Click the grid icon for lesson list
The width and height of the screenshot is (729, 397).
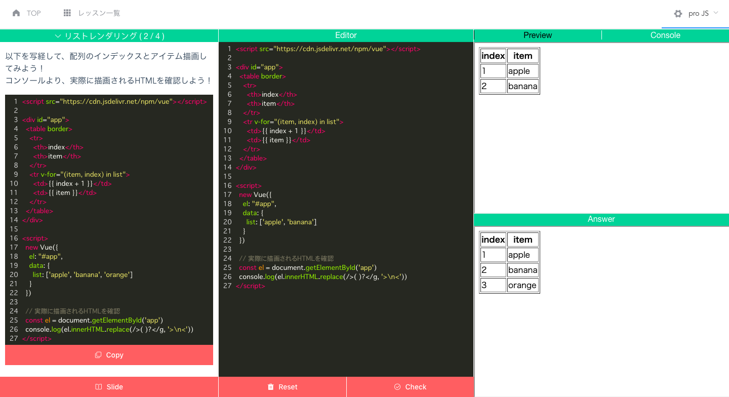click(x=67, y=13)
